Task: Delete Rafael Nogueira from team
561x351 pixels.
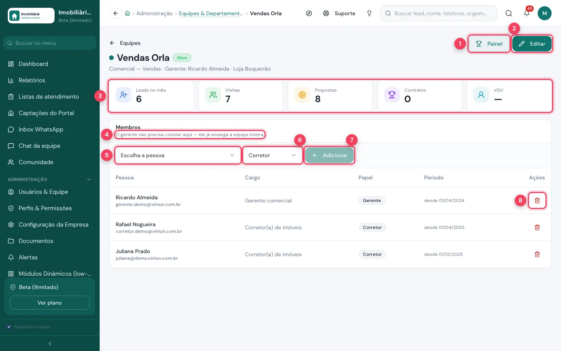Action: 537,227
